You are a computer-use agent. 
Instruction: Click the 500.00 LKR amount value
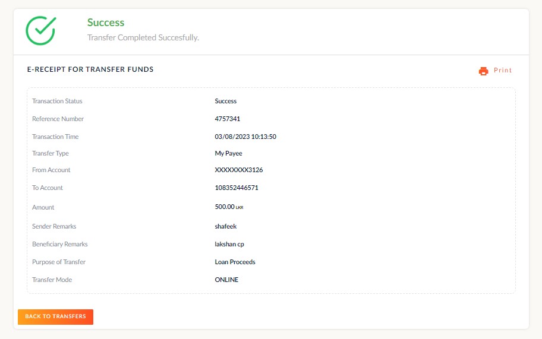pos(229,207)
